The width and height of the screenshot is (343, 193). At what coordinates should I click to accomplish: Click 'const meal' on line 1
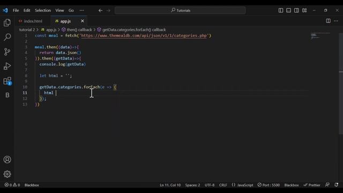(x=47, y=35)
